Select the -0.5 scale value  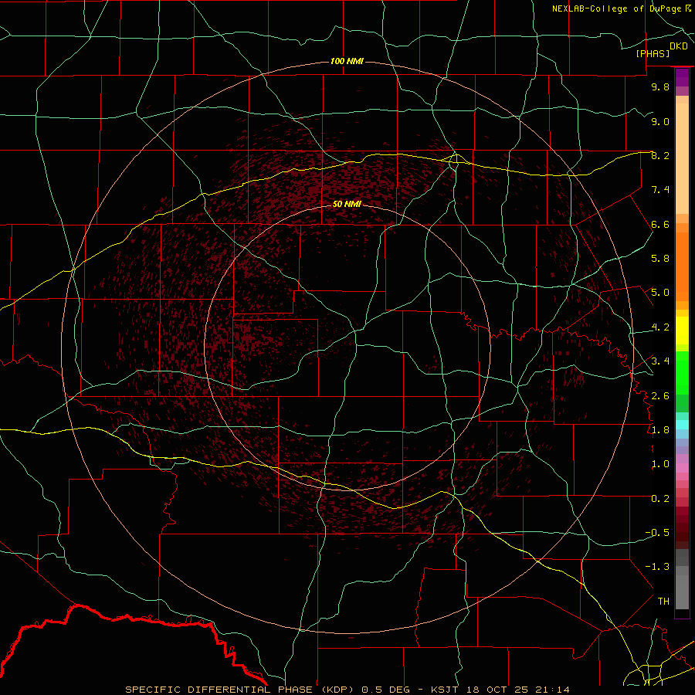click(x=657, y=533)
